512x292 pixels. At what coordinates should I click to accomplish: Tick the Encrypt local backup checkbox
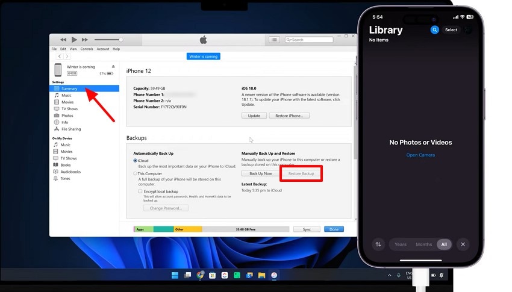pyautogui.click(x=140, y=191)
